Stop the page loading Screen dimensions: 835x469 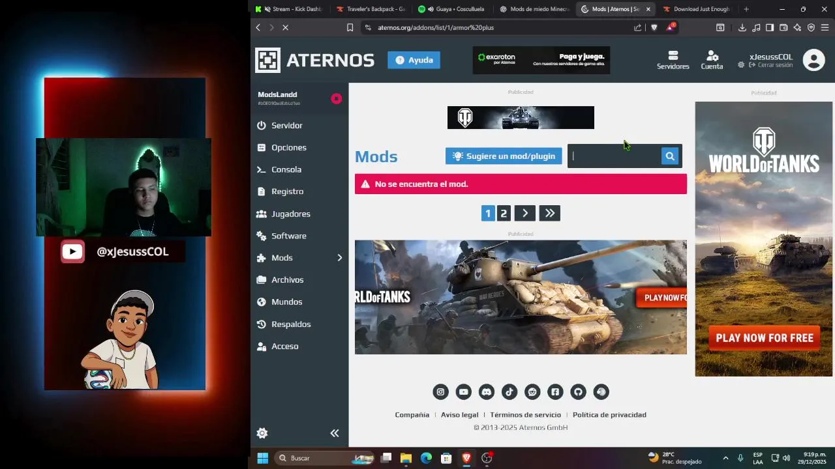[x=285, y=27]
